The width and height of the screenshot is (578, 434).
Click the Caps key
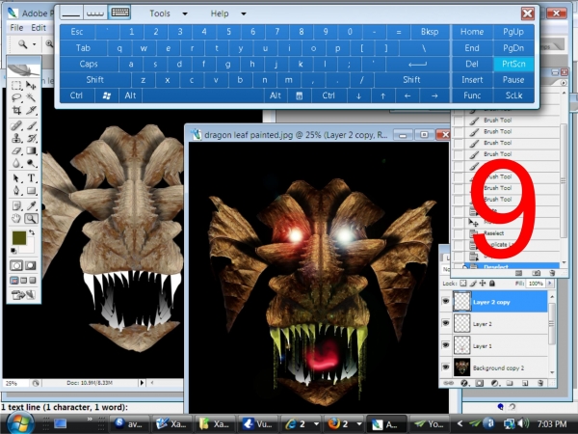click(x=89, y=64)
